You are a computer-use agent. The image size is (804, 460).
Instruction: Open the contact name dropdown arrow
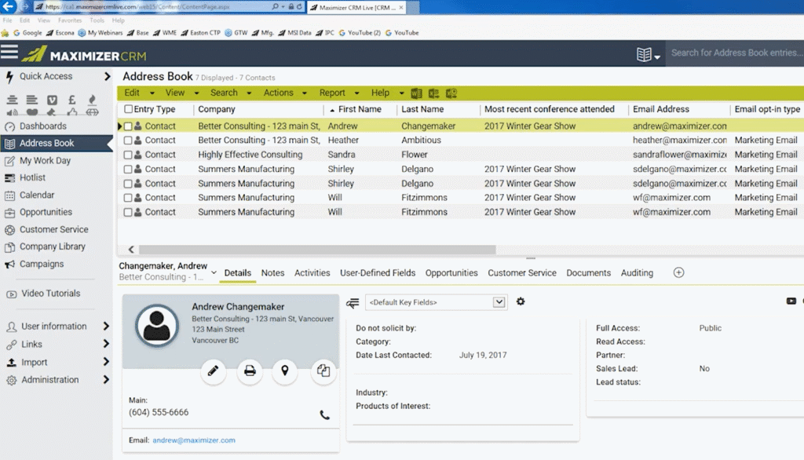point(214,273)
